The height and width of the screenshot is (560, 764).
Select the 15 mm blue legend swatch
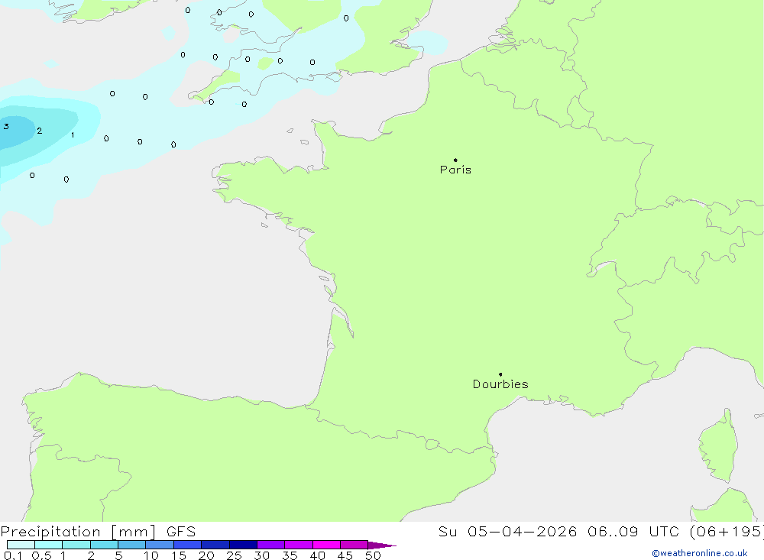click(187, 545)
